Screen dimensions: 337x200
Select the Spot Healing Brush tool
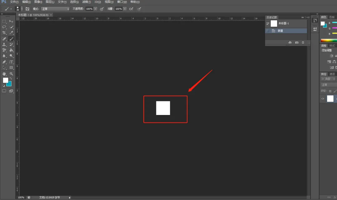4,39
